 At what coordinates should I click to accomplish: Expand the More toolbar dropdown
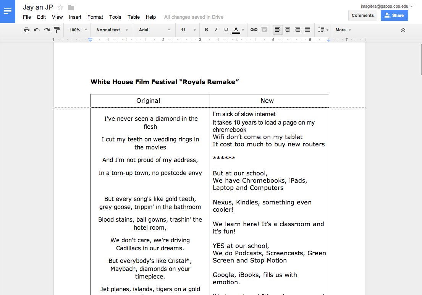[x=343, y=30]
